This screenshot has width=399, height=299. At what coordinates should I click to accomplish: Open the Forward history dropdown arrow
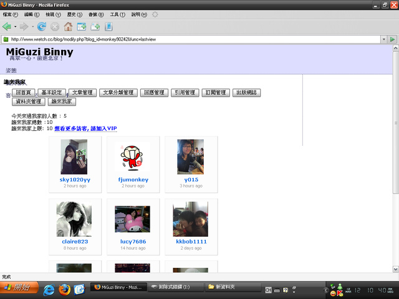[x=32, y=26]
